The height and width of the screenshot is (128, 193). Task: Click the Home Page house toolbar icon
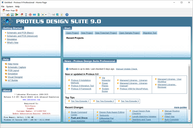point(22,15)
